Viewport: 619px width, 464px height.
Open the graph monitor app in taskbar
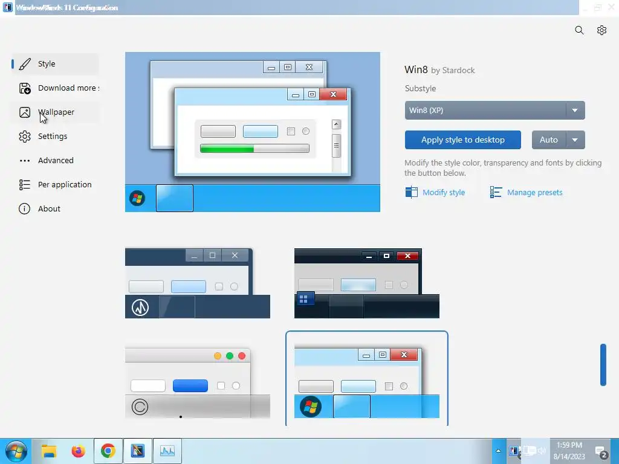[167, 451]
